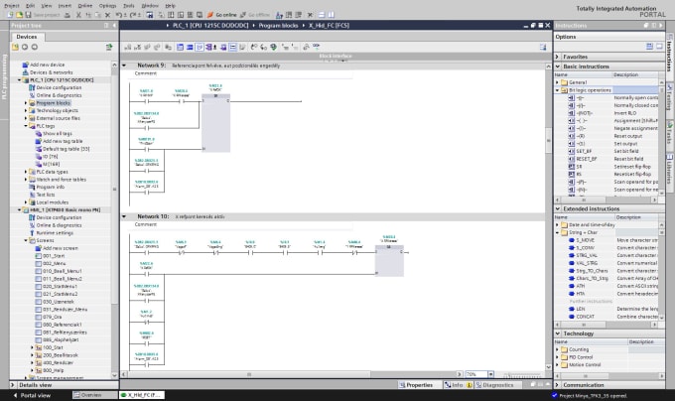
Task: Click the Reset output instruction icon
Action: pyautogui.click(x=571, y=136)
